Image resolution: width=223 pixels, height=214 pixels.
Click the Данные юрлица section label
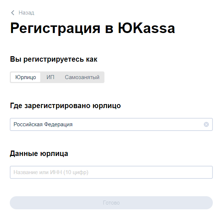tap(39, 153)
